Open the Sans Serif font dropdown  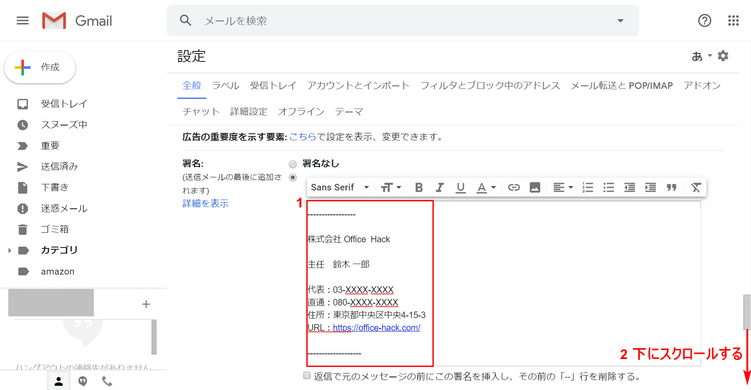(x=340, y=187)
